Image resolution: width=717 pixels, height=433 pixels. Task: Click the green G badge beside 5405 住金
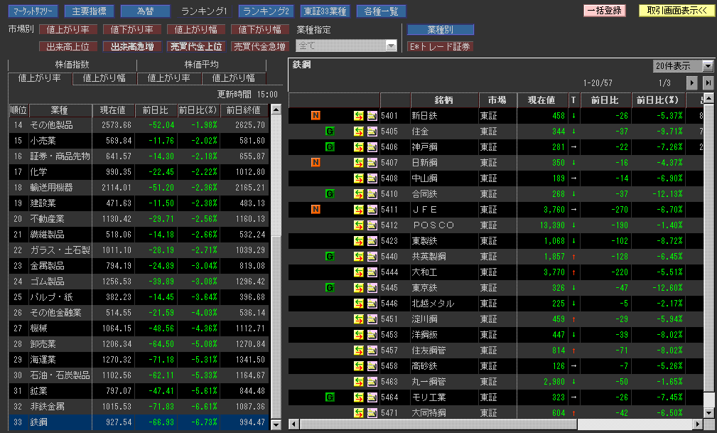pos(330,131)
